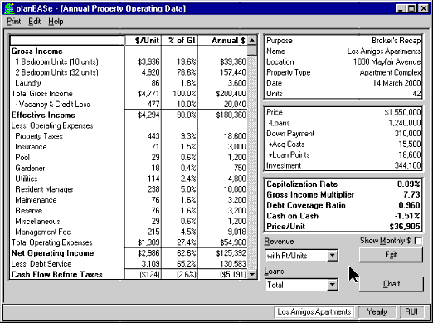This screenshot has height=323, width=433.
Task: Select the Management Fee row label
Action: click(x=43, y=232)
